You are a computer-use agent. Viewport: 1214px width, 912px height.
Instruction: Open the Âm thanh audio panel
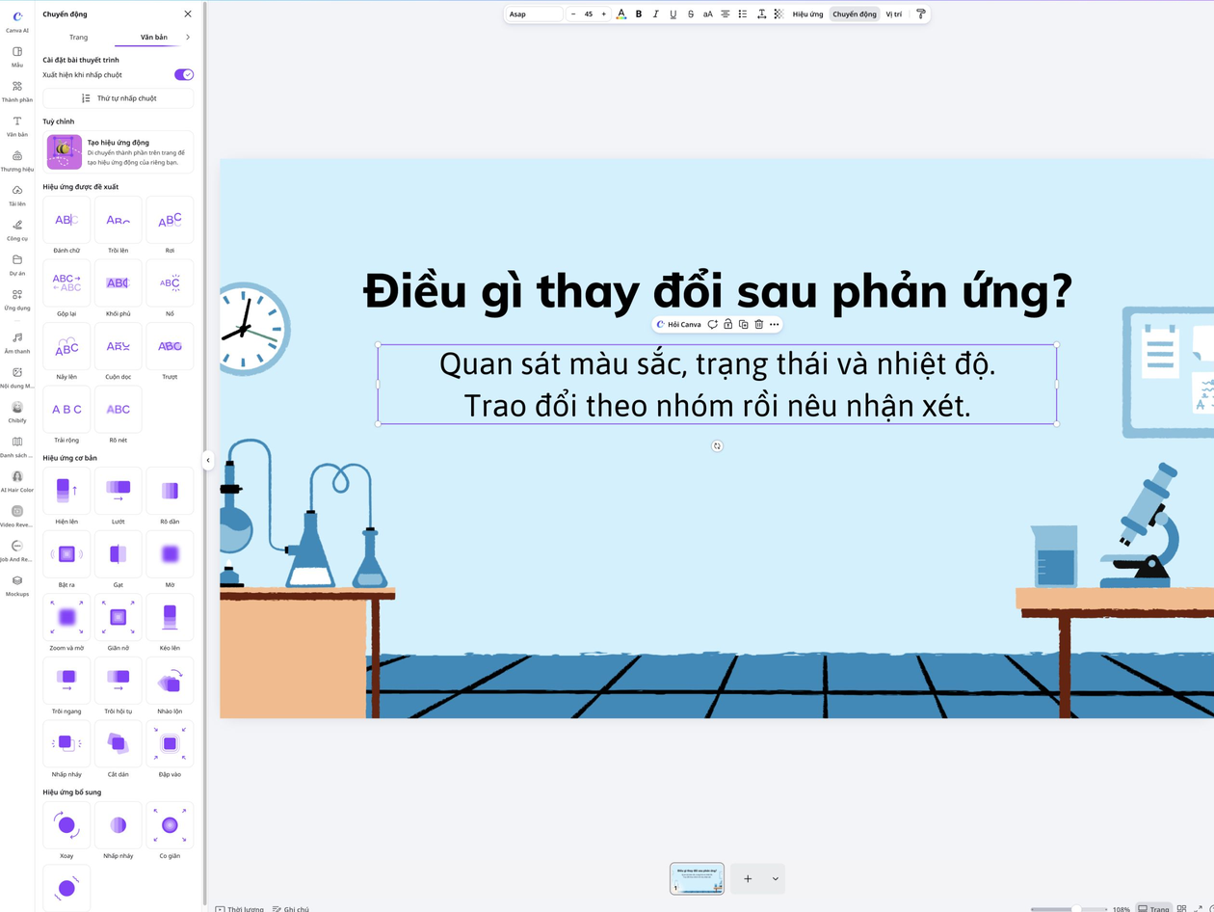(17, 342)
